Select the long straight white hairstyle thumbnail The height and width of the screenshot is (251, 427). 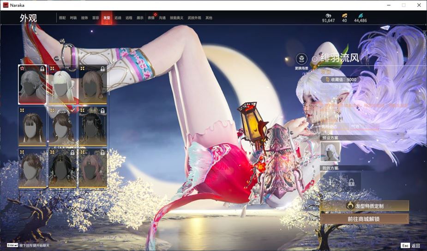(62, 85)
